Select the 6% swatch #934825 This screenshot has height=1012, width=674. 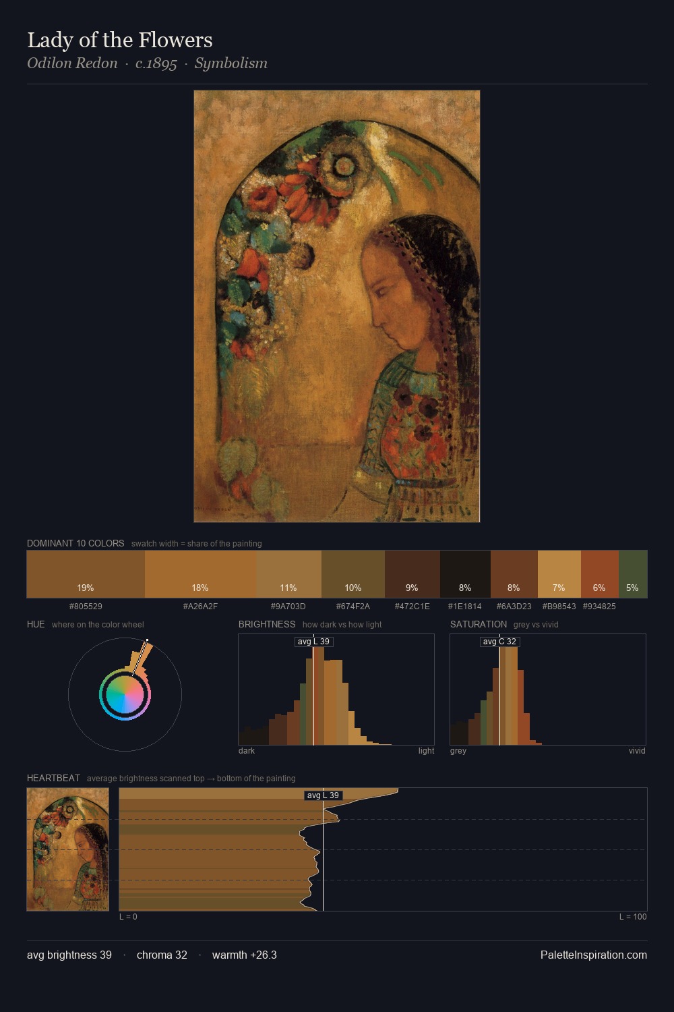[599, 574]
